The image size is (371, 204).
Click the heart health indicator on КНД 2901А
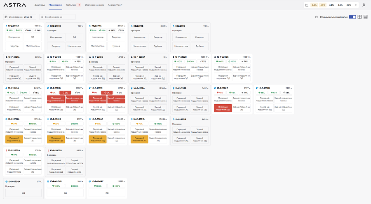(8, 30)
